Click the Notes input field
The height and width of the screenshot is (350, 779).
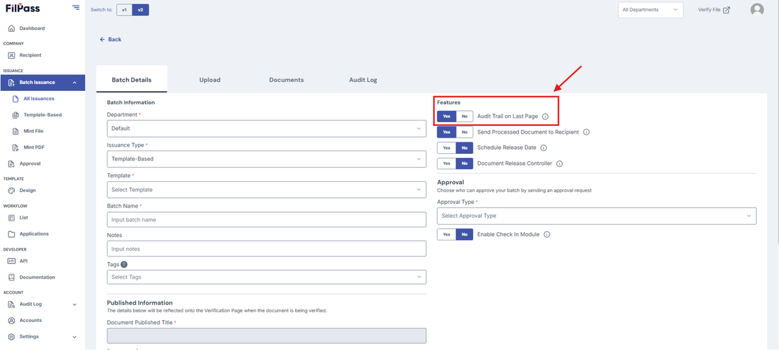tap(266, 249)
